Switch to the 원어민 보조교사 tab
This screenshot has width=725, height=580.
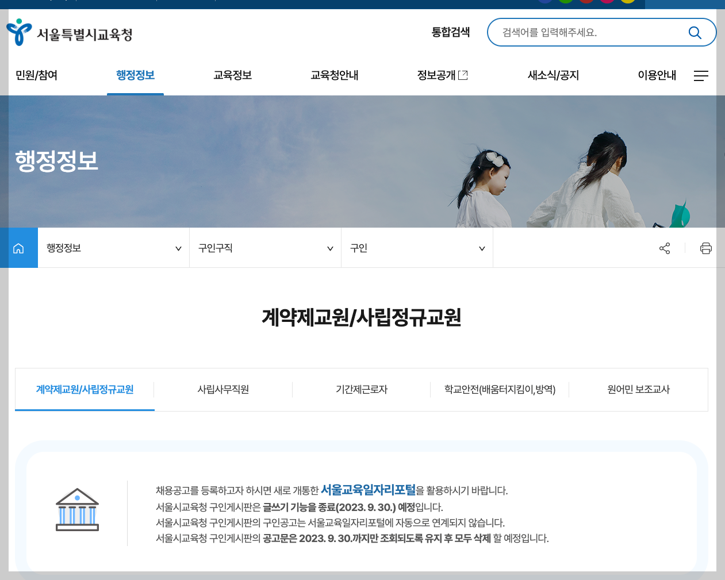tap(639, 390)
